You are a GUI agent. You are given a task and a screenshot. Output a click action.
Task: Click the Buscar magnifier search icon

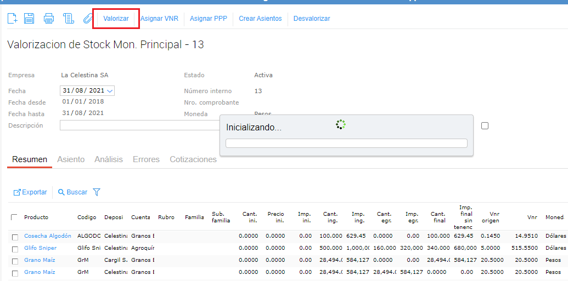click(x=61, y=192)
